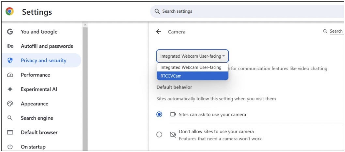Click the key icon for Autofill and passwords
Viewport: 345px width, 152px height.
coord(10,46)
